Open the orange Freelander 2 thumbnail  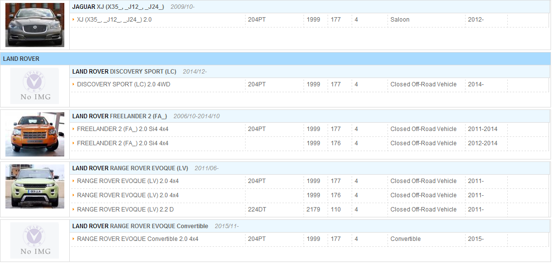(35, 134)
